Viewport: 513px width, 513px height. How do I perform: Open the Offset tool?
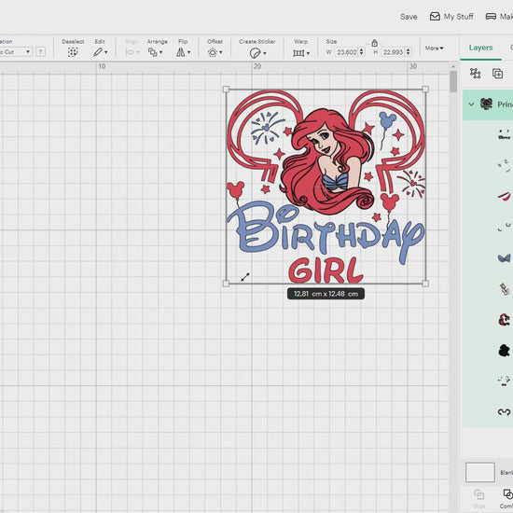tap(213, 52)
